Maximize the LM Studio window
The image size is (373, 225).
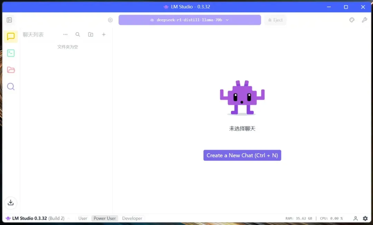pyautogui.click(x=346, y=7)
